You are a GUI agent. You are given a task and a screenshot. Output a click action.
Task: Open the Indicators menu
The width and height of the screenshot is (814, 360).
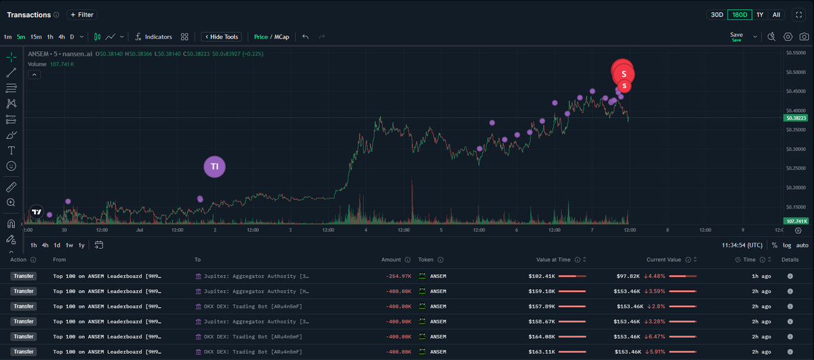point(153,37)
